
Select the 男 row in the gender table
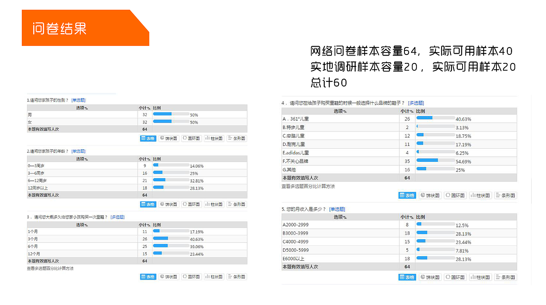click(x=137, y=115)
